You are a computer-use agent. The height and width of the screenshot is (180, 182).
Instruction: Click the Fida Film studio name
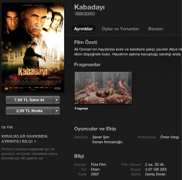[x=98, y=164]
